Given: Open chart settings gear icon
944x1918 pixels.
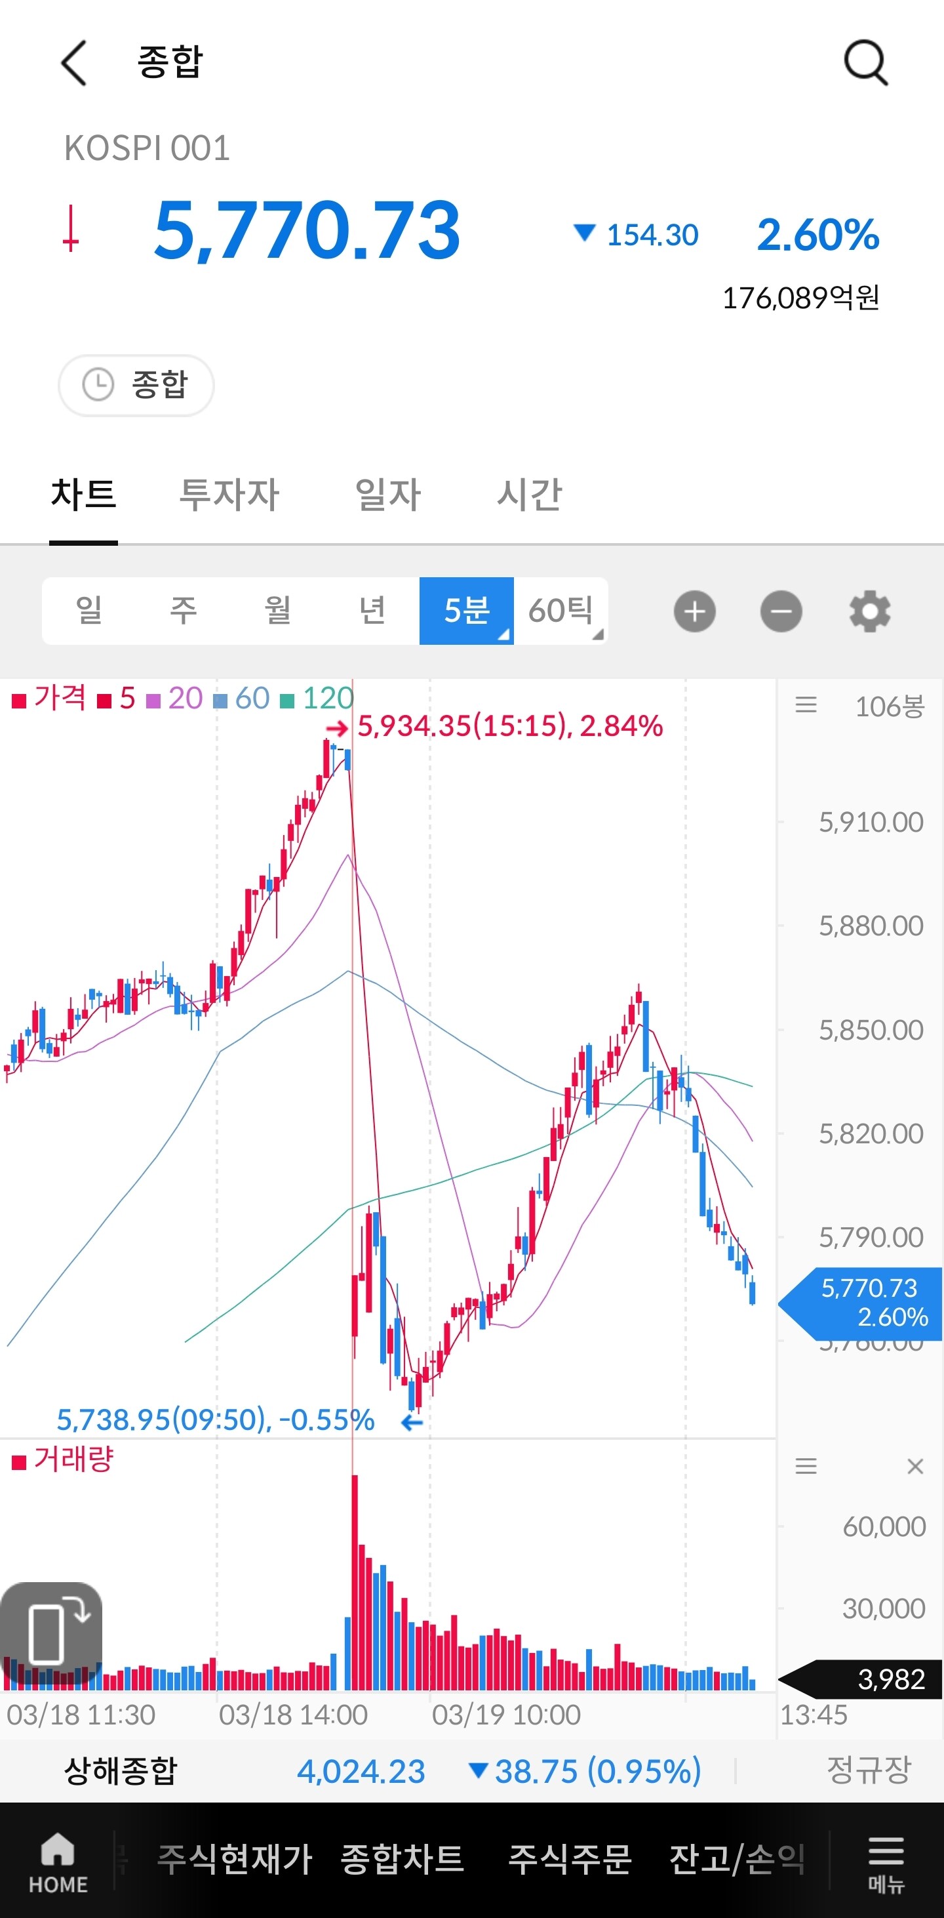Looking at the screenshot, I should (x=870, y=611).
